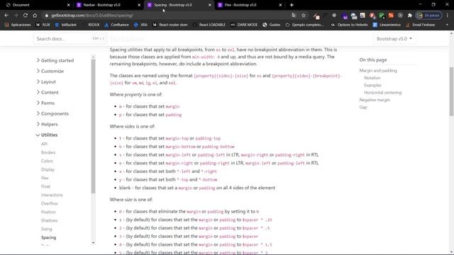Image resolution: width=454 pixels, height=255 pixels.
Task: Jump to Negative margin section
Action: (x=375, y=100)
